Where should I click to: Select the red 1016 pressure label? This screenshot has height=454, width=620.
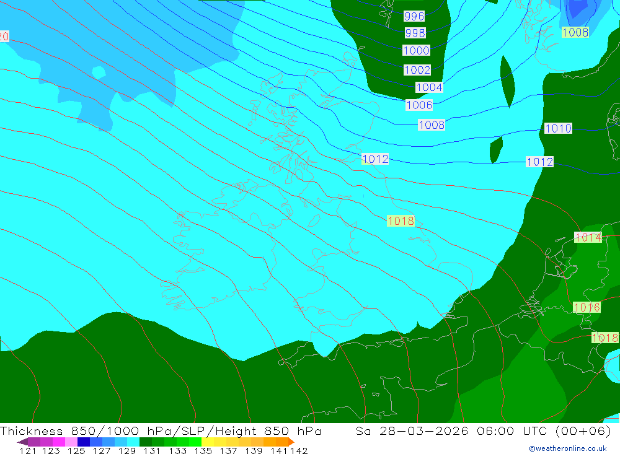point(587,307)
